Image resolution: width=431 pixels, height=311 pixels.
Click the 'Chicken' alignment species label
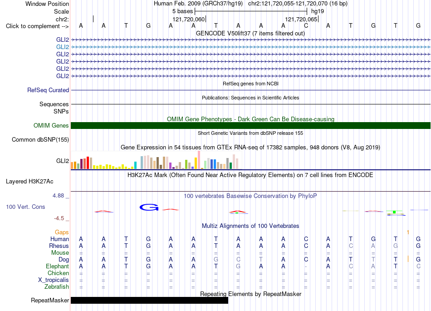click(58, 273)
